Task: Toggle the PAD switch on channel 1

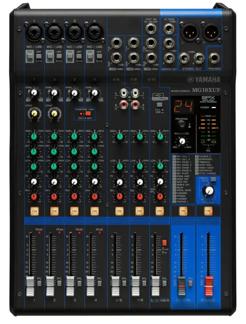Action: pyautogui.click(x=30, y=56)
